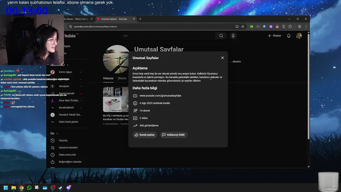Open a new browser tab
Screen dimensions: 341x192
pyautogui.click(x=140, y=19)
